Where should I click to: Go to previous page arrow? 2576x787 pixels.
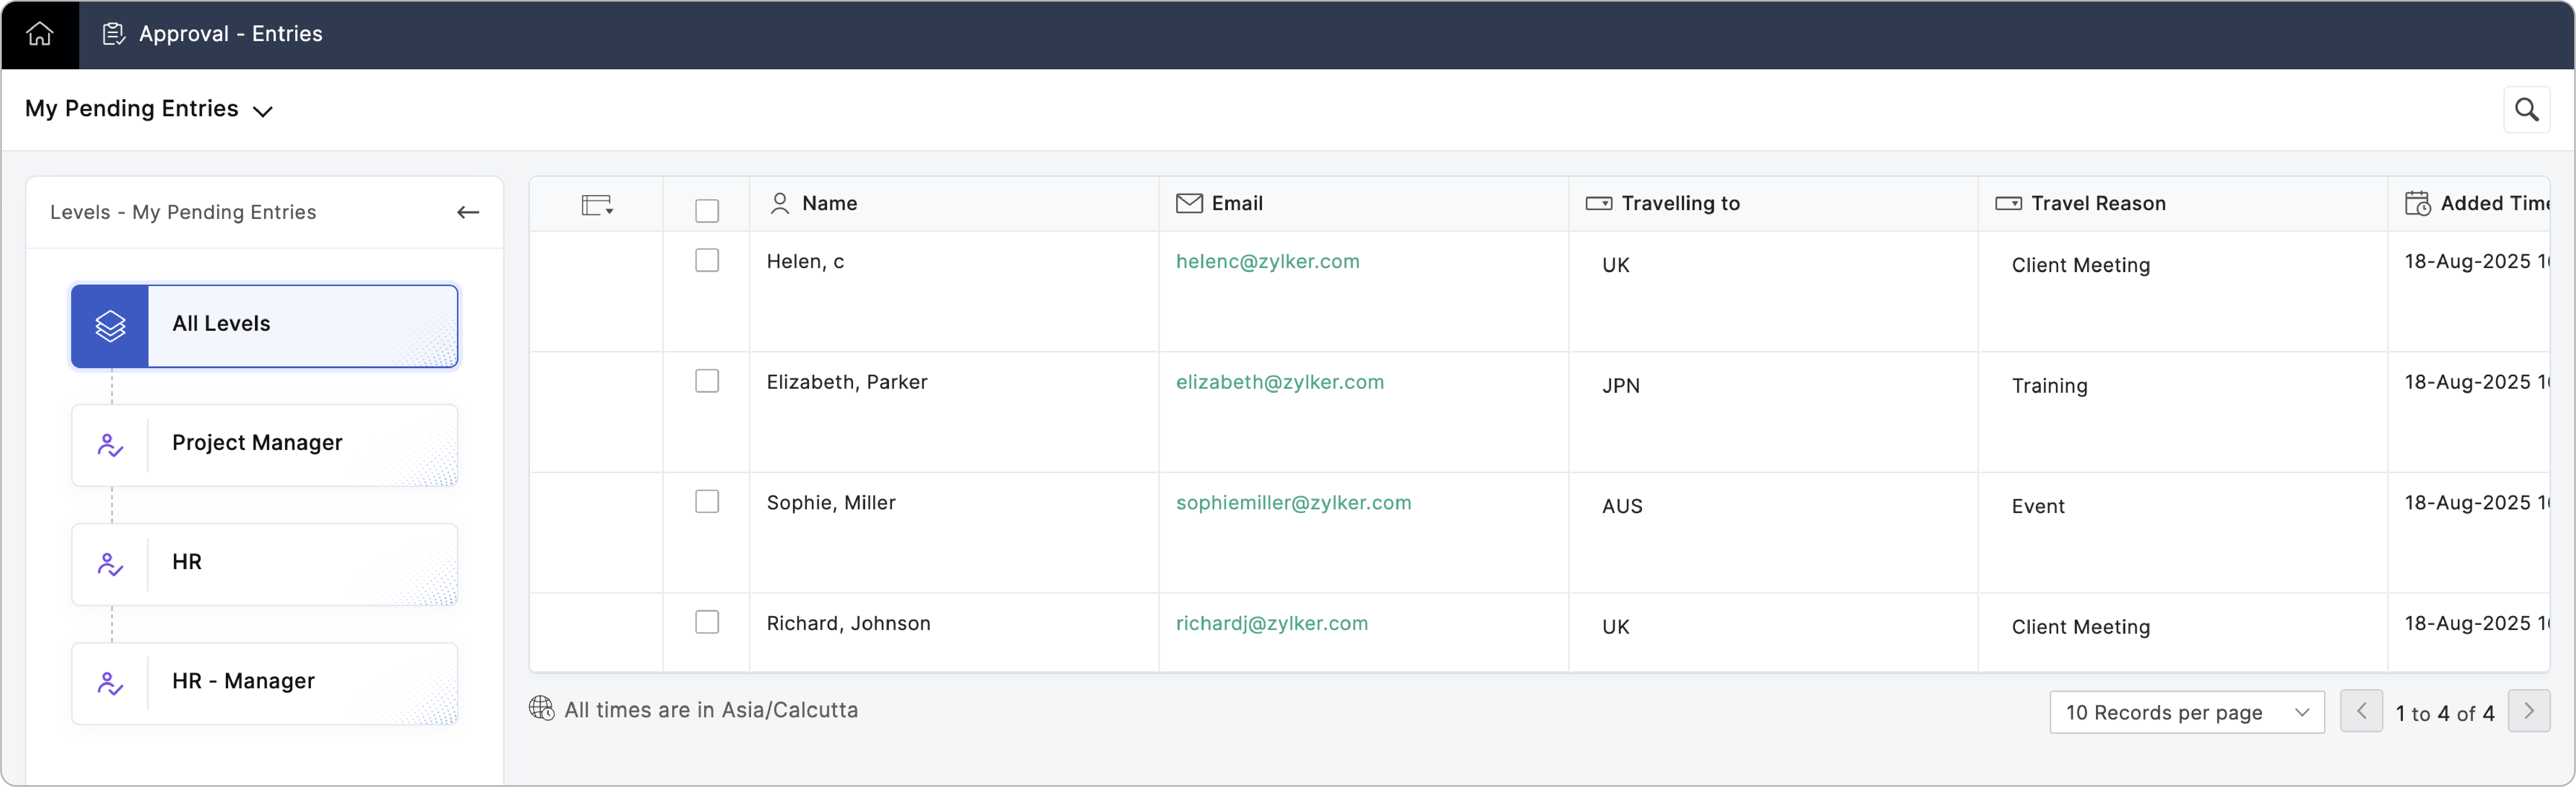(2361, 711)
